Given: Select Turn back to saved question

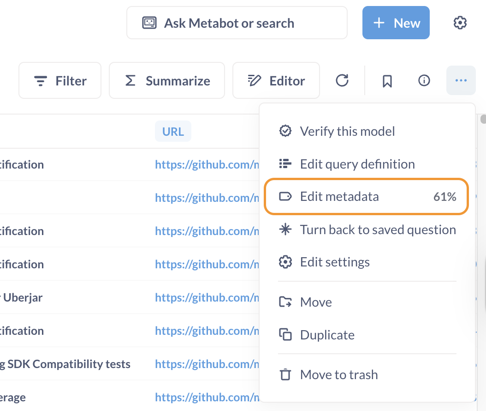Looking at the screenshot, I should tap(378, 230).
